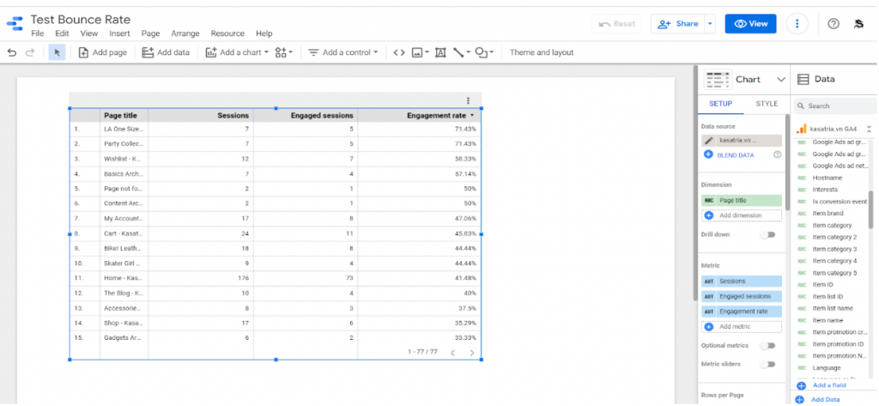Switch to the STYLE tab
Screen dimensions: 879x406
(767, 104)
